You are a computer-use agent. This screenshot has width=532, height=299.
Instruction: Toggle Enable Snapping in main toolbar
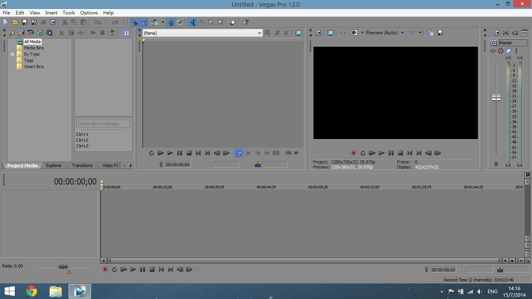[134, 23]
